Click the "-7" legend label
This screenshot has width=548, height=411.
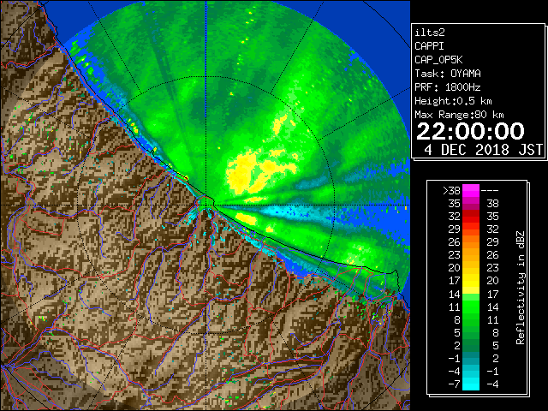point(454,384)
